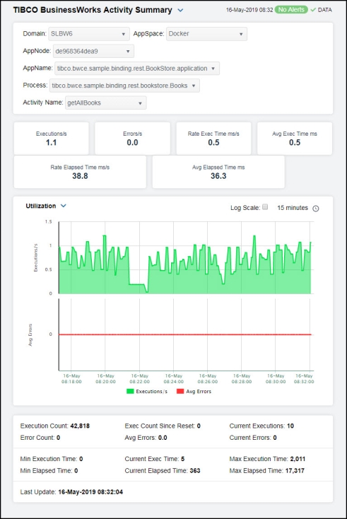Click the green Executions/s legend swatch
The width and height of the screenshot is (347, 519).
pyautogui.click(x=130, y=391)
